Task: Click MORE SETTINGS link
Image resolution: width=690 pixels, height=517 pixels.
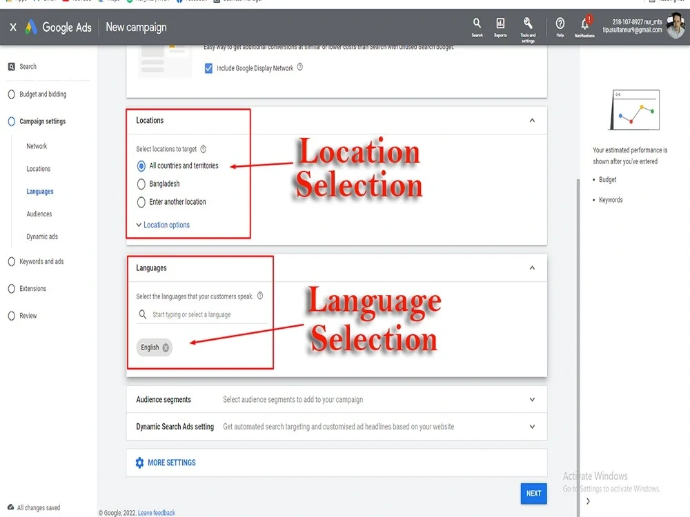Action: click(172, 463)
